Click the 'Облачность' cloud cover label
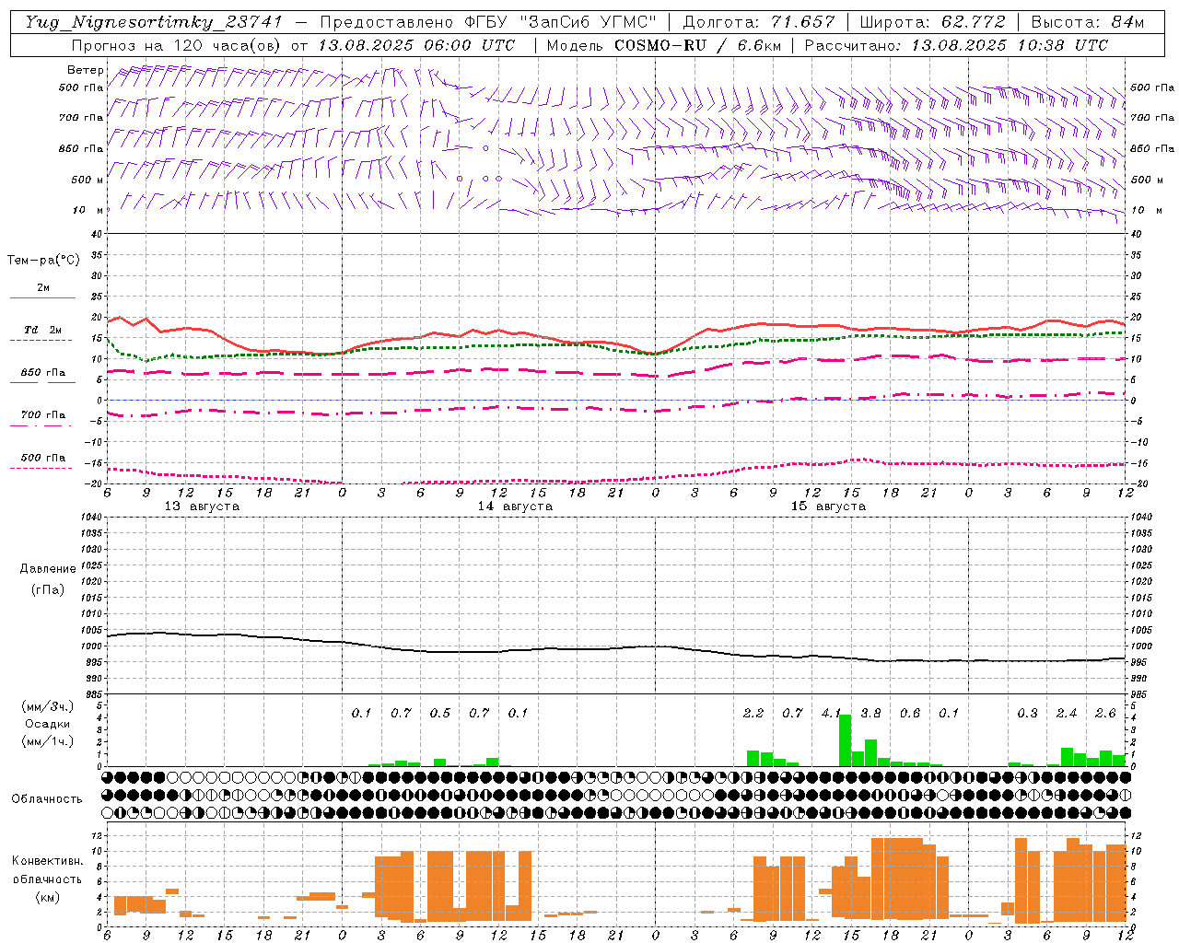1179x943 pixels. [47, 799]
